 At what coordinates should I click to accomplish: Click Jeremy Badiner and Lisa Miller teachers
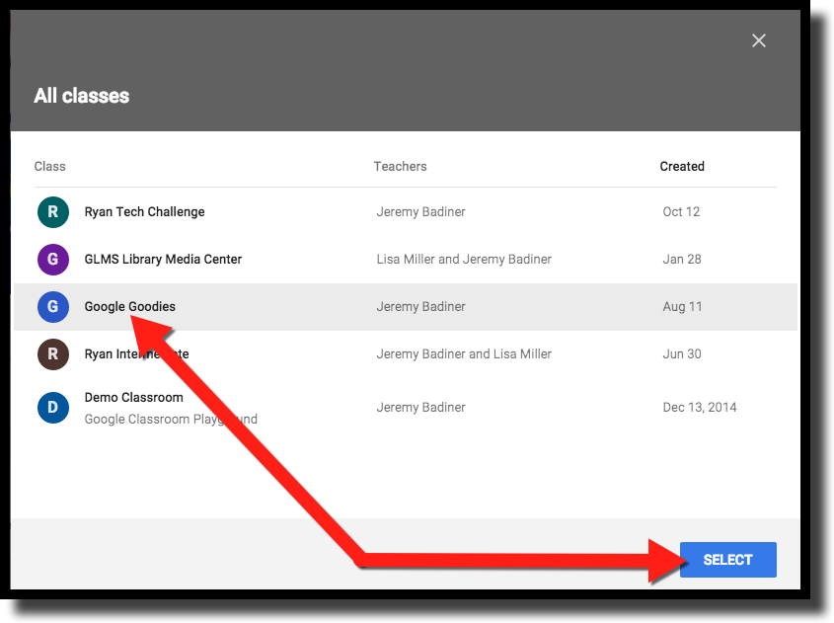pos(464,353)
